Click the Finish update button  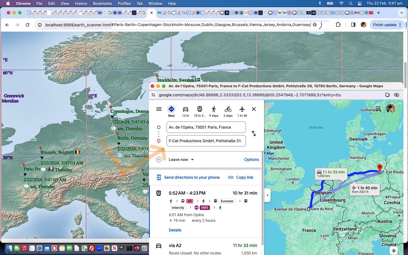click(x=384, y=25)
